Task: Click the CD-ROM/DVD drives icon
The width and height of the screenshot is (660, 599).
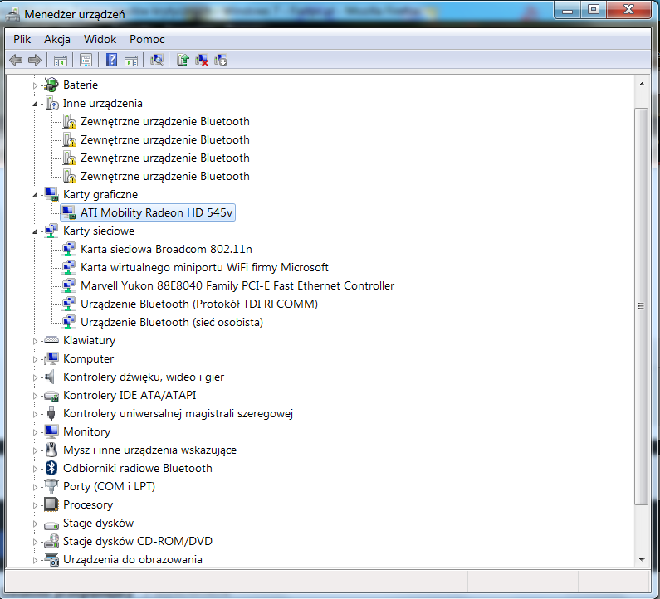Action: (51, 541)
